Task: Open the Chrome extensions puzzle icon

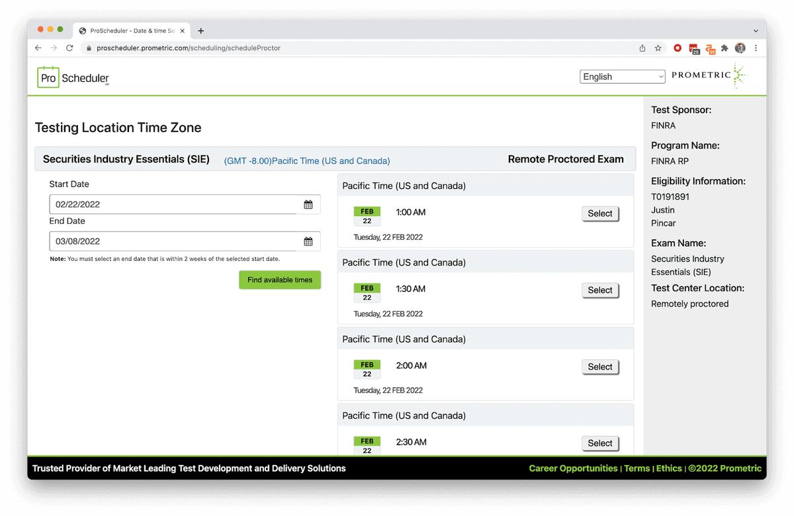Action: (725, 48)
